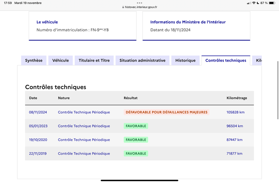Click the Le véhicule heading link
The image size is (279, 183).
point(47,22)
